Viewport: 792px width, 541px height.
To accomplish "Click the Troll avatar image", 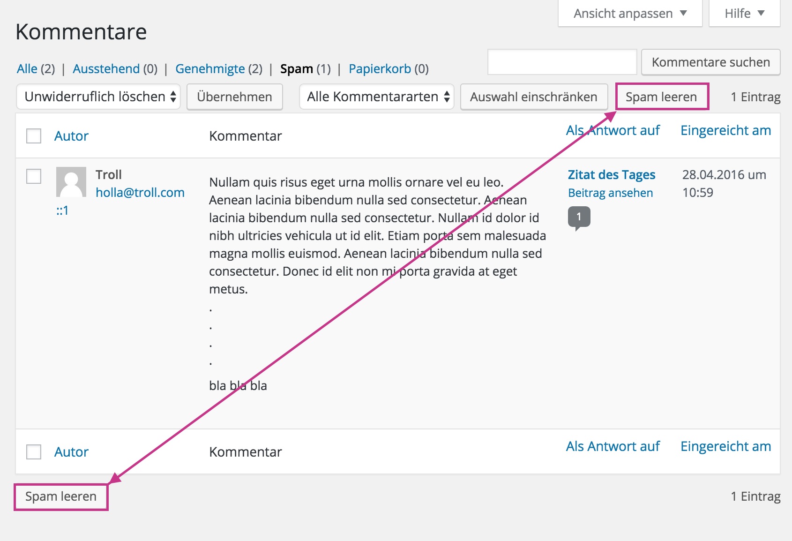I will point(71,182).
